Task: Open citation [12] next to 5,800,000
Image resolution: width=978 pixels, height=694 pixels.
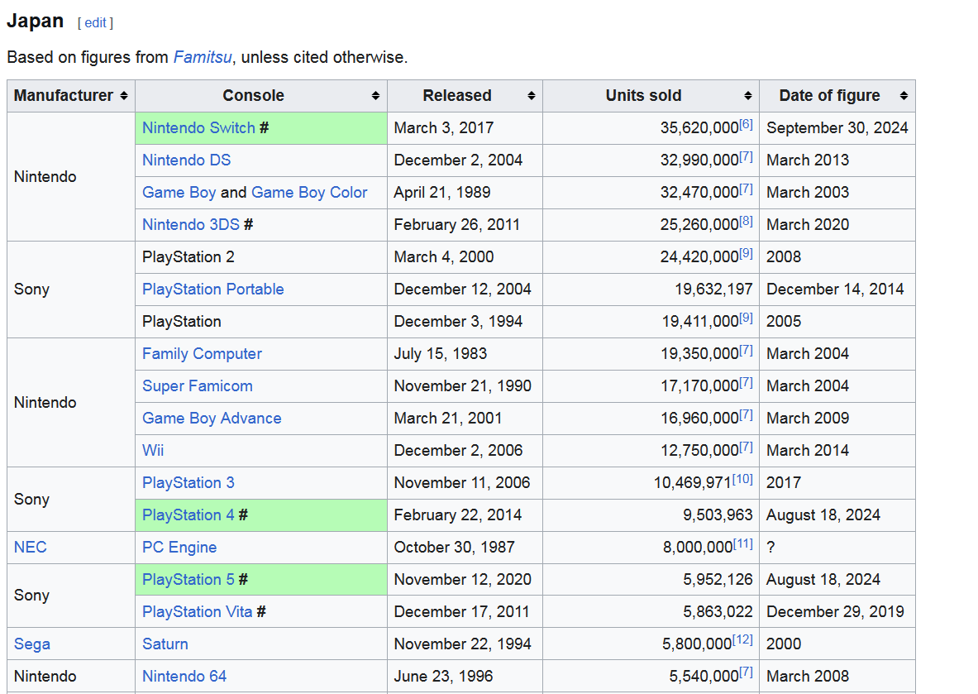Action: (742, 640)
